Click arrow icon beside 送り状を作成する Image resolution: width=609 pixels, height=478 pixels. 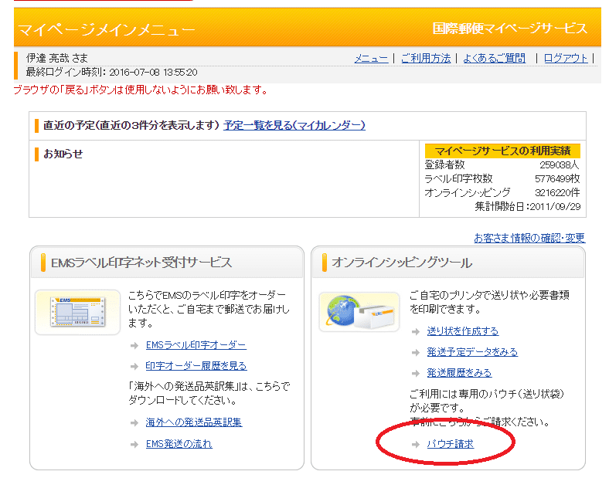point(416,331)
